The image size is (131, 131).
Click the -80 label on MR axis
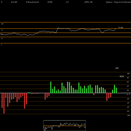coord(128,111)
